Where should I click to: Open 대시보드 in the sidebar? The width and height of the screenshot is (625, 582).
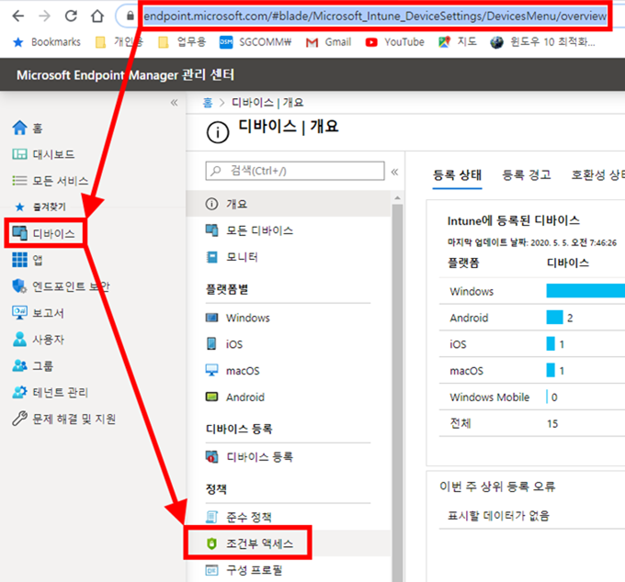pyautogui.click(x=43, y=154)
